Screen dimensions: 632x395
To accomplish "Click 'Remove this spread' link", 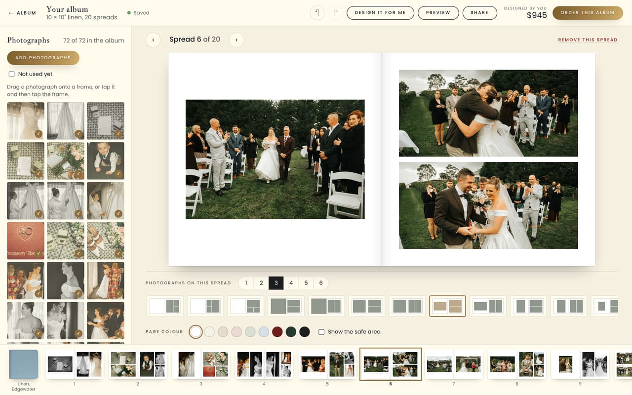I will [x=588, y=40].
